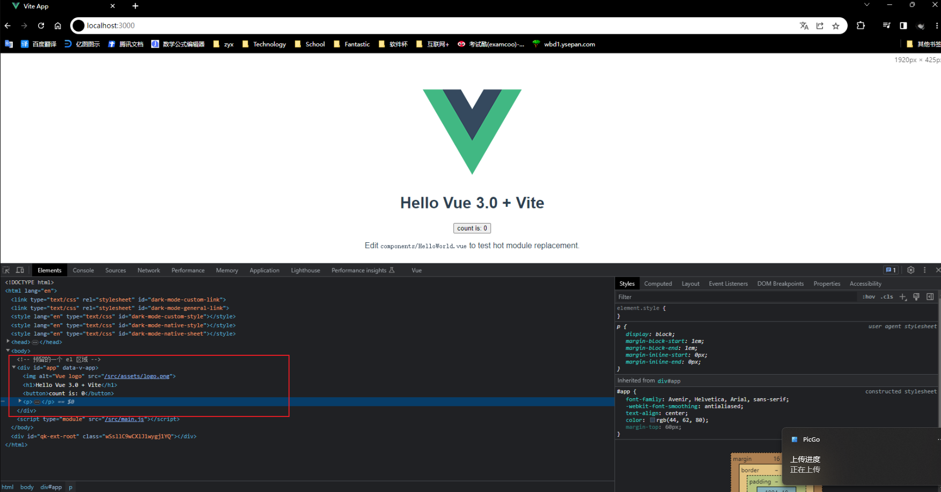Click the new style rule plus icon
The height and width of the screenshot is (492, 941).
[x=903, y=297]
